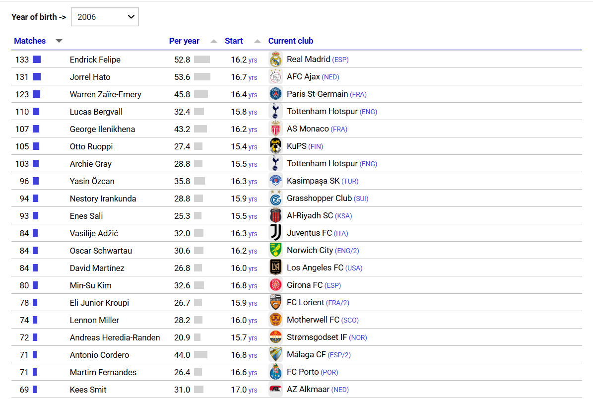Click the AS Monaco (FRA) club name
The height and width of the screenshot is (399, 593).
[x=317, y=129]
